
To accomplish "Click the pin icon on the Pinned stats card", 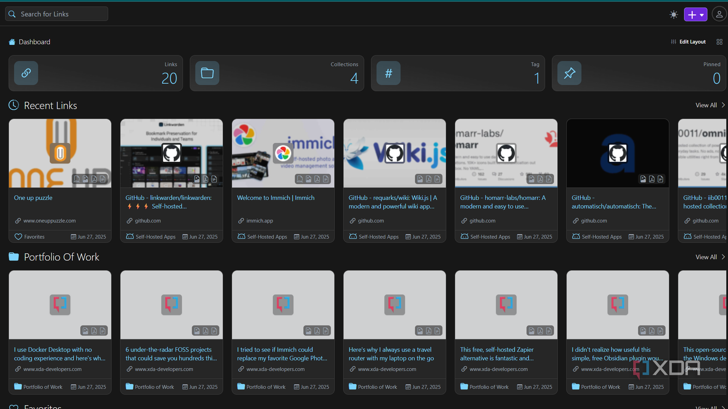I will [x=570, y=73].
